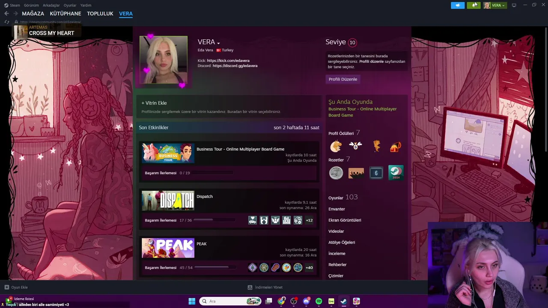
Task: Click İndirmeleri Yönet in bottom bar
Action: [265, 287]
